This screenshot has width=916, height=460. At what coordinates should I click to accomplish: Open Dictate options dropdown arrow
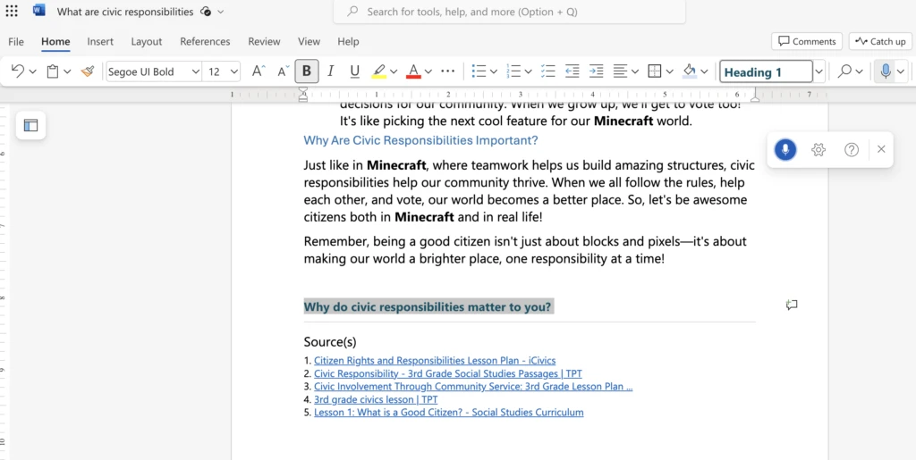(x=901, y=71)
